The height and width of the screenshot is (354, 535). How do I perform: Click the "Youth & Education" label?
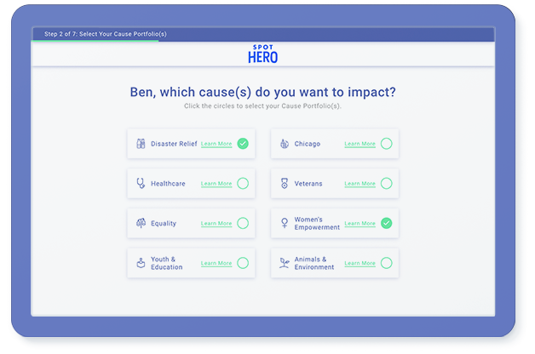[x=166, y=263]
